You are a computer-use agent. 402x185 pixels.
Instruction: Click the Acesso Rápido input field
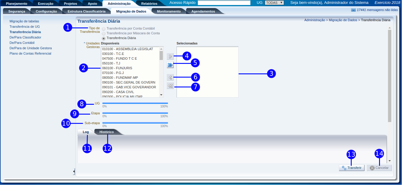point(224,3)
